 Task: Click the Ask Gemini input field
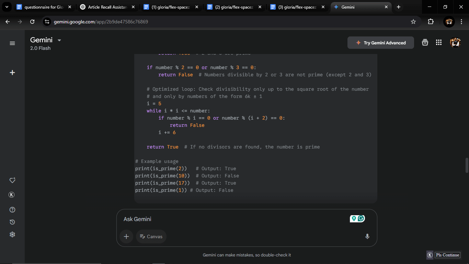tap(233, 219)
